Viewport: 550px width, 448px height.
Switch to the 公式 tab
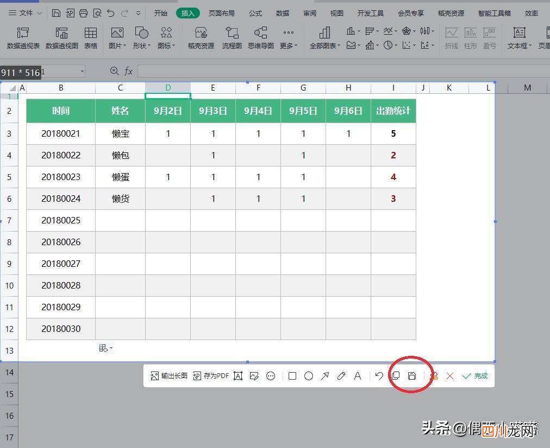[x=255, y=14]
